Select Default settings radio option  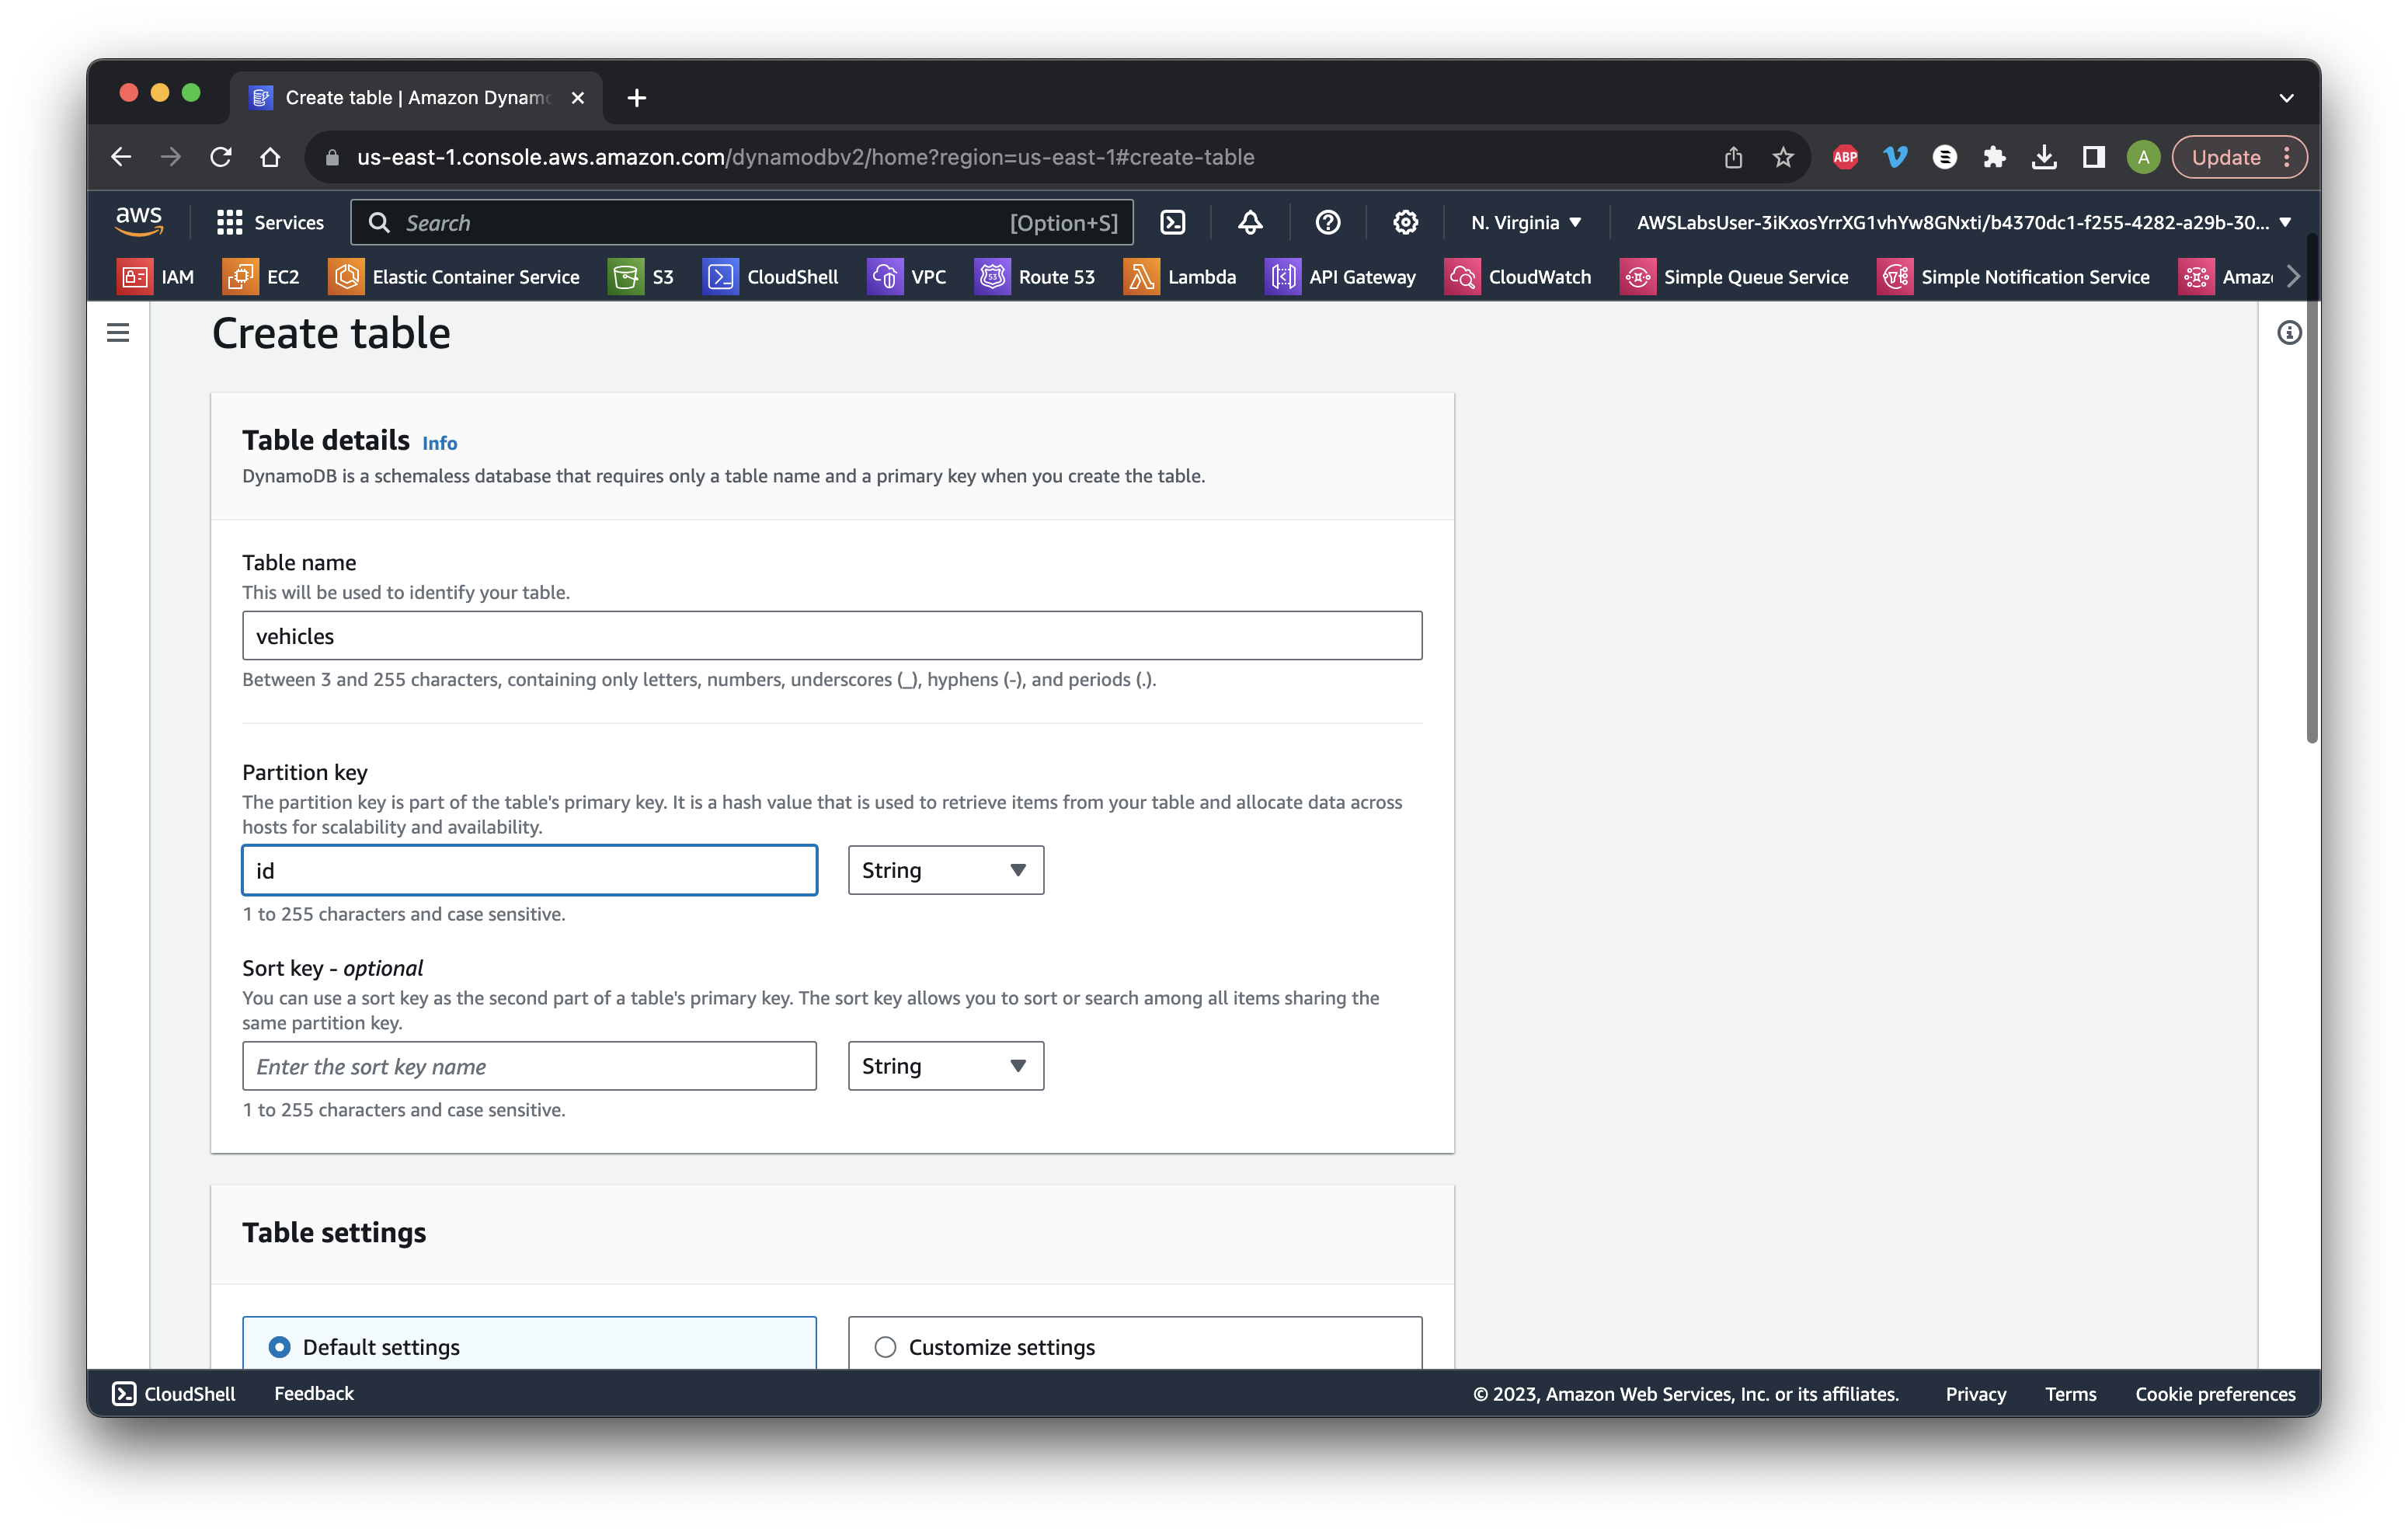(280, 1347)
